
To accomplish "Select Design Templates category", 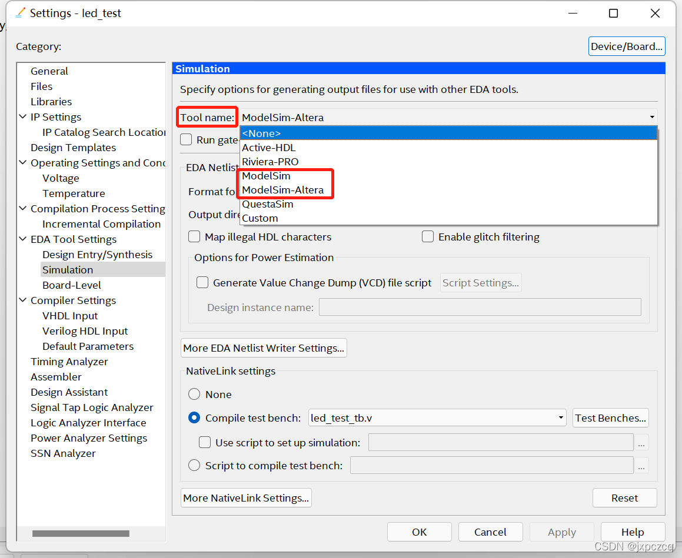I will tap(73, 148).
